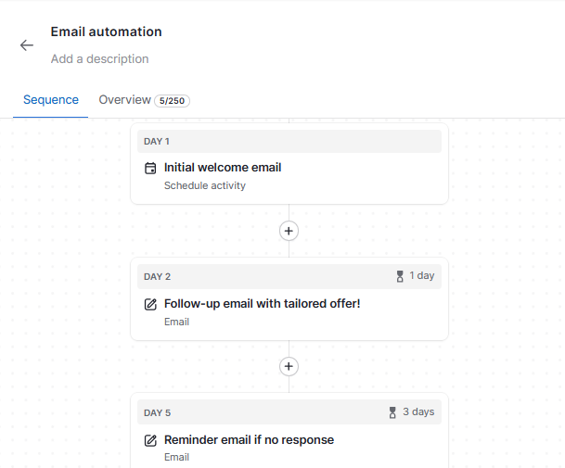
Task: Click the compose icon on follow-up email step
Action: [150, 304]
